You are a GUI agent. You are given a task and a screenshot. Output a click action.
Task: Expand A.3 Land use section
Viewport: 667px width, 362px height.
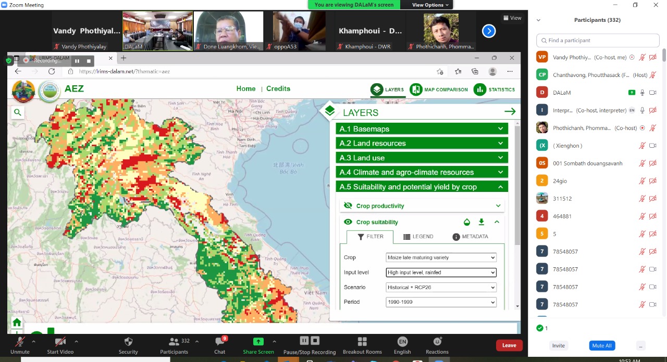pyautogui.click(x=422, y=158)
